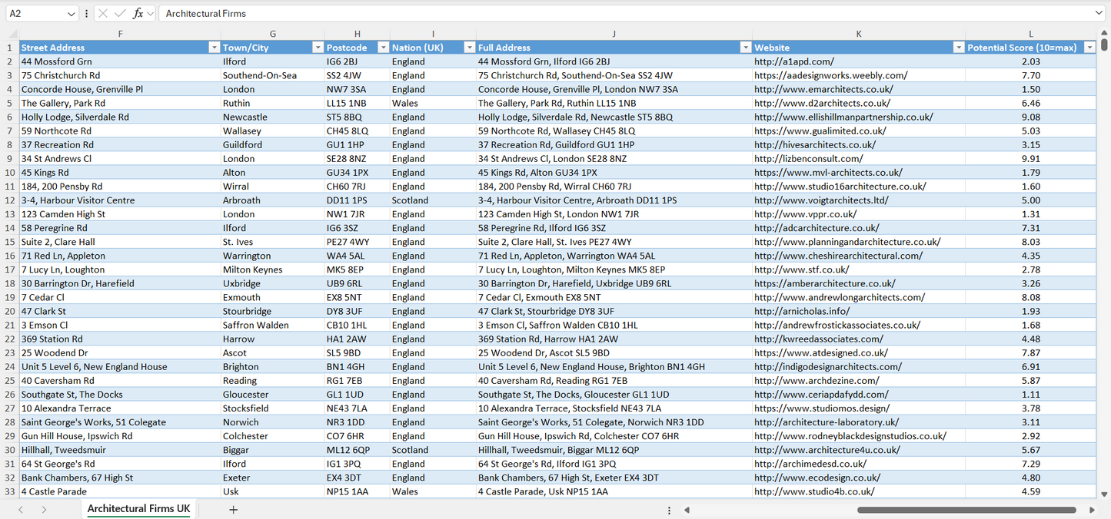This screenshot has width=1111, height=519.
Task: Click the Cancel (X) icon in the formula bar
Action: 101,15
